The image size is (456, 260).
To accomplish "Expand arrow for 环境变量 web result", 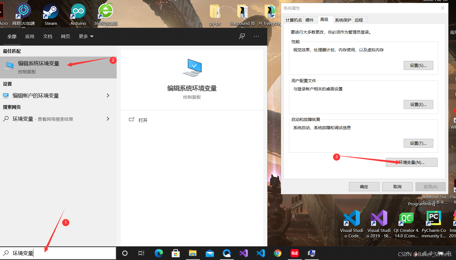I will coord(108,119).
